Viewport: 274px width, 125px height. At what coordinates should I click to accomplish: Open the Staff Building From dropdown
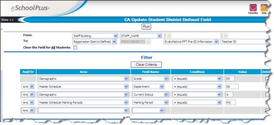95,36
